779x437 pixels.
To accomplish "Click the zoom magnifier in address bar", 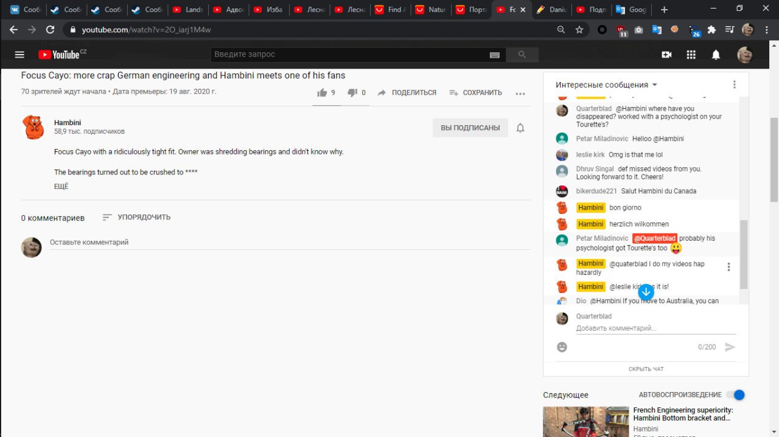I will pyautogui.click(x=561, y=29).
